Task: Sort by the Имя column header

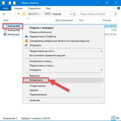Action: pos(6,20)
